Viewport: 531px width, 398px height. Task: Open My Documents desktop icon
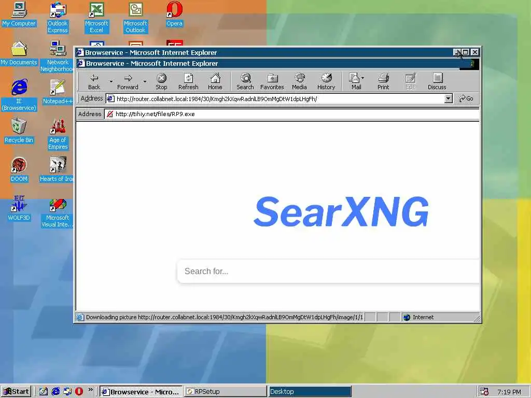19,53
